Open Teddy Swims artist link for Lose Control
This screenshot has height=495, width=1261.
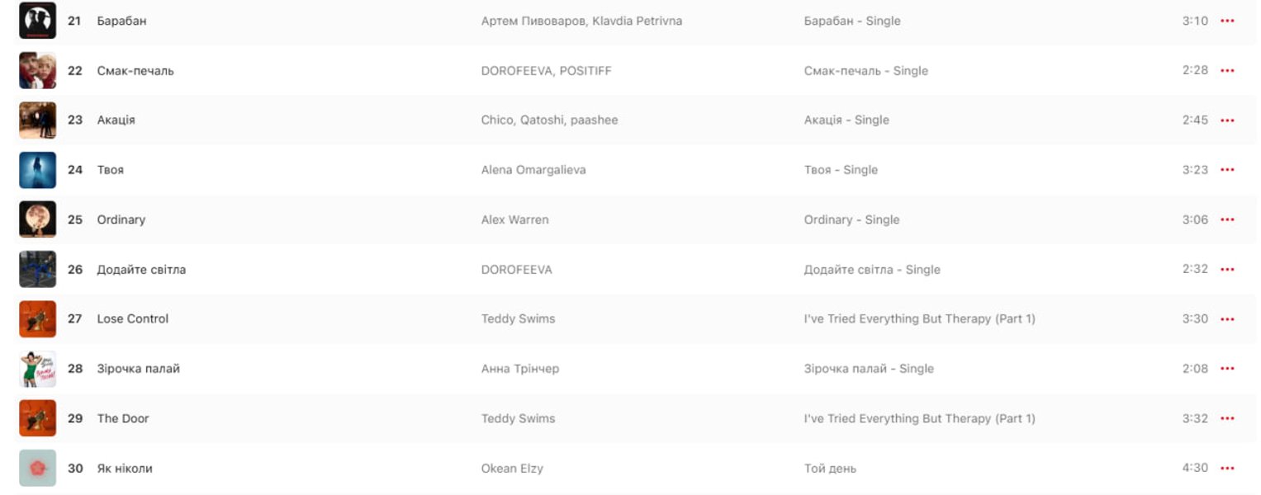(x=518, y=319)
